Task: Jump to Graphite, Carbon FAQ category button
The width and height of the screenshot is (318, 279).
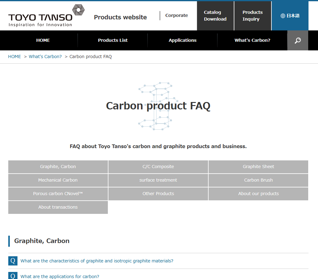Action: pos(58,167)
